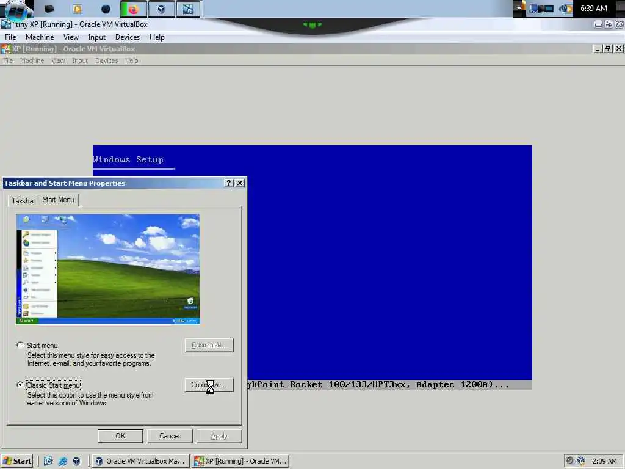The height and width of the screenshot is (469, 625).
Task: Click the VM window icon in top taskbar
Action: coord(188,9)
